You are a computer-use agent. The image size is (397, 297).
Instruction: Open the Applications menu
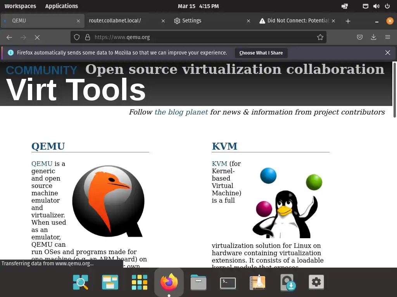point(62,6)
